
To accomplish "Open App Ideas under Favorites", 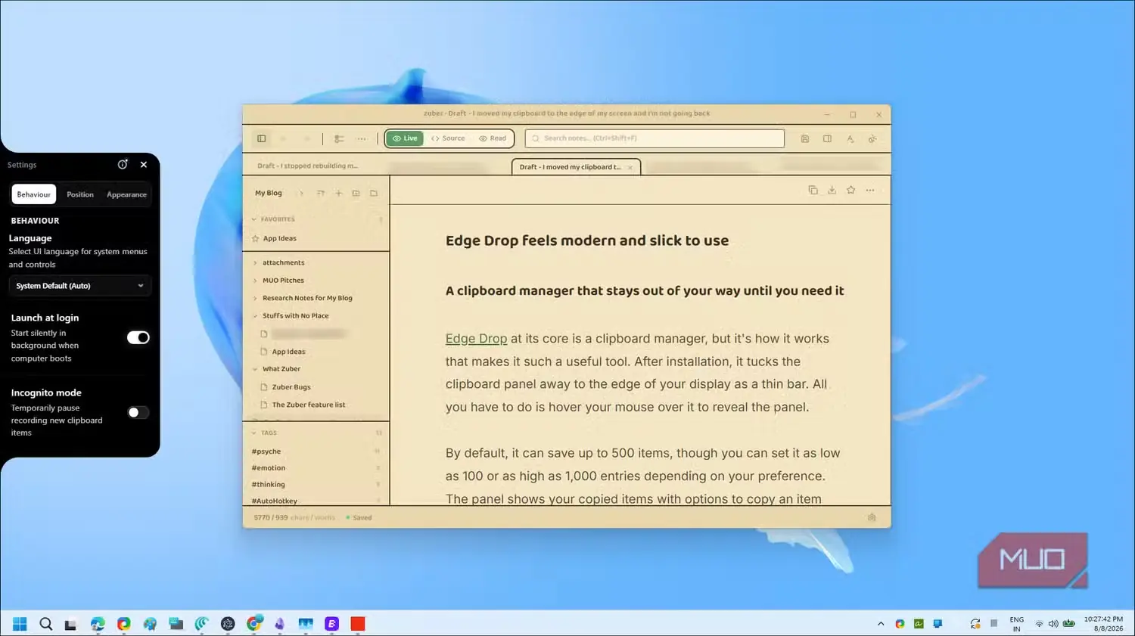I will (x=280, y=238).
